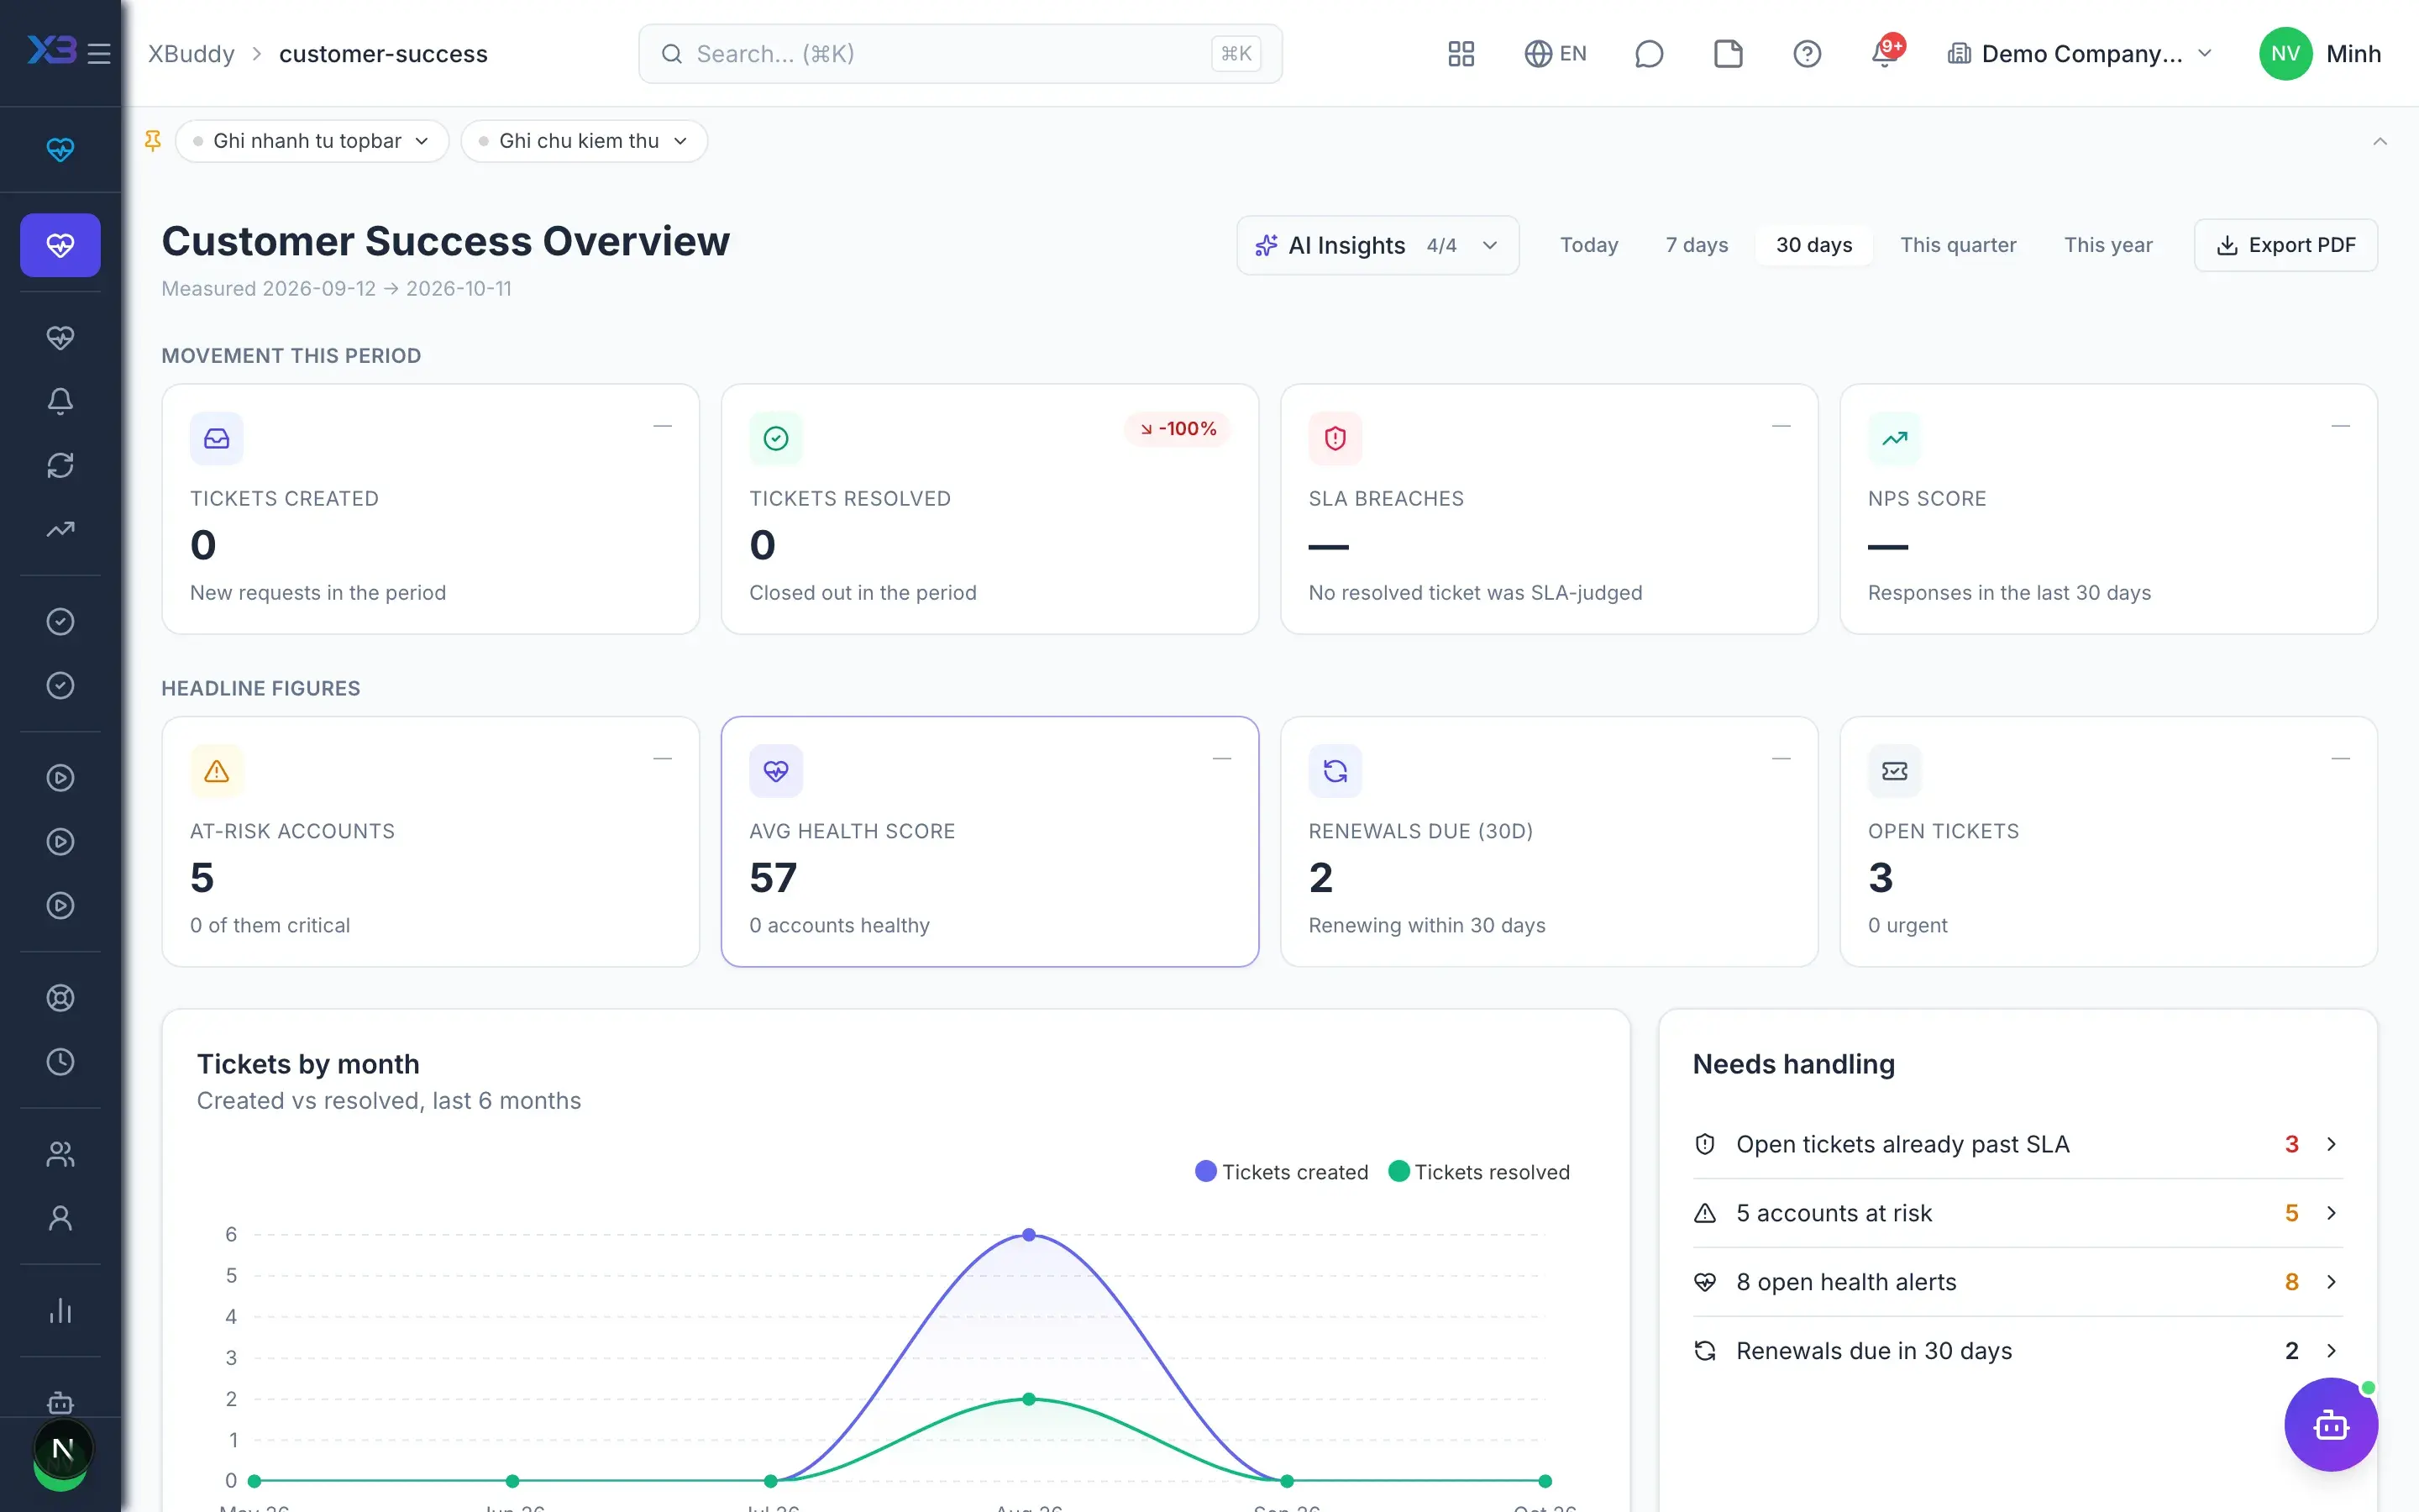The image size is (2419, 1512).
Task: Open the bar chart icon in sidebar
Action: click(x=60, y=1311)
